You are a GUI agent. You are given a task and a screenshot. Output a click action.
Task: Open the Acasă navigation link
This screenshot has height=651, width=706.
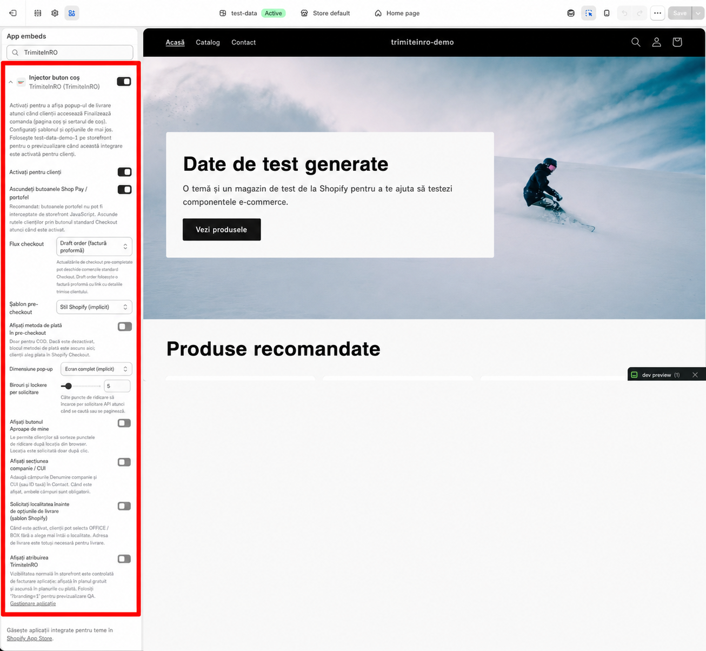[x=175, y=42]
